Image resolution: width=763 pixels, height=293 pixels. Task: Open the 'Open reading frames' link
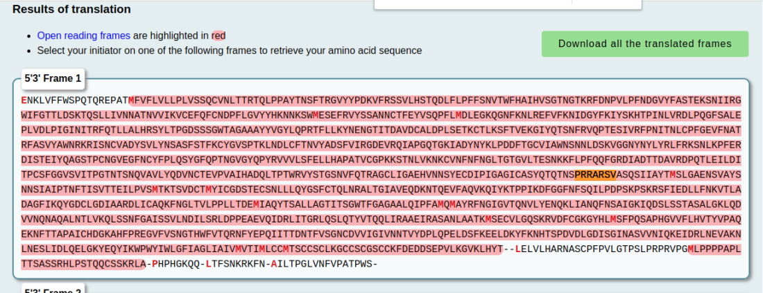click(x=84, y=35)
